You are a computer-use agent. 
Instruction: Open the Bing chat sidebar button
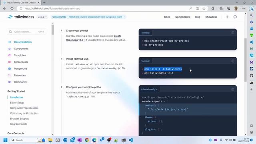pos(252,8)
